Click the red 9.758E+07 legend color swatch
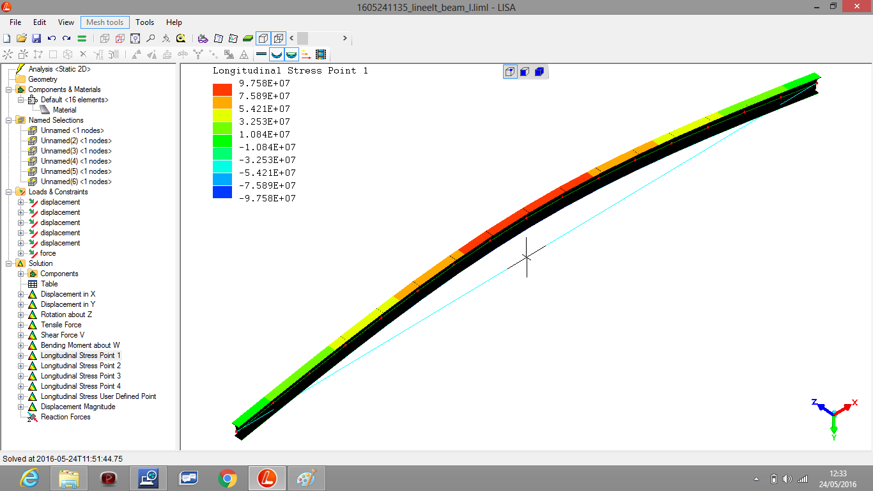Screen dimensions: 873x491 222,90
